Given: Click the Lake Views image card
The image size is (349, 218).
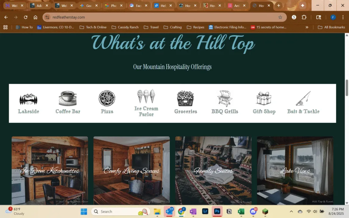Looking at the screenshot, I should [x=295, y=170].
